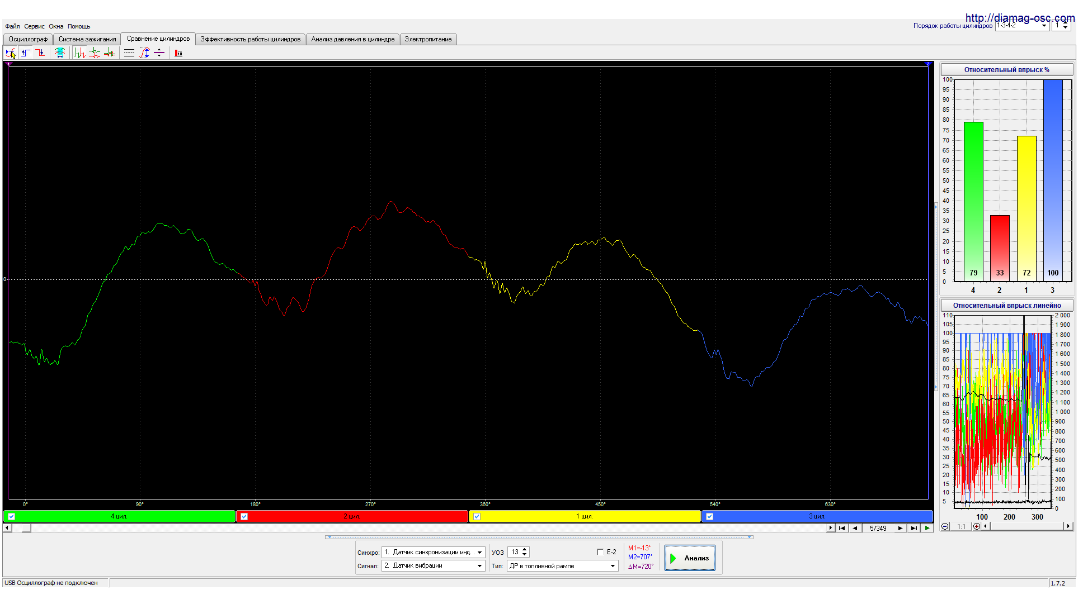Click the frame counter 5/349

[878, 528]
